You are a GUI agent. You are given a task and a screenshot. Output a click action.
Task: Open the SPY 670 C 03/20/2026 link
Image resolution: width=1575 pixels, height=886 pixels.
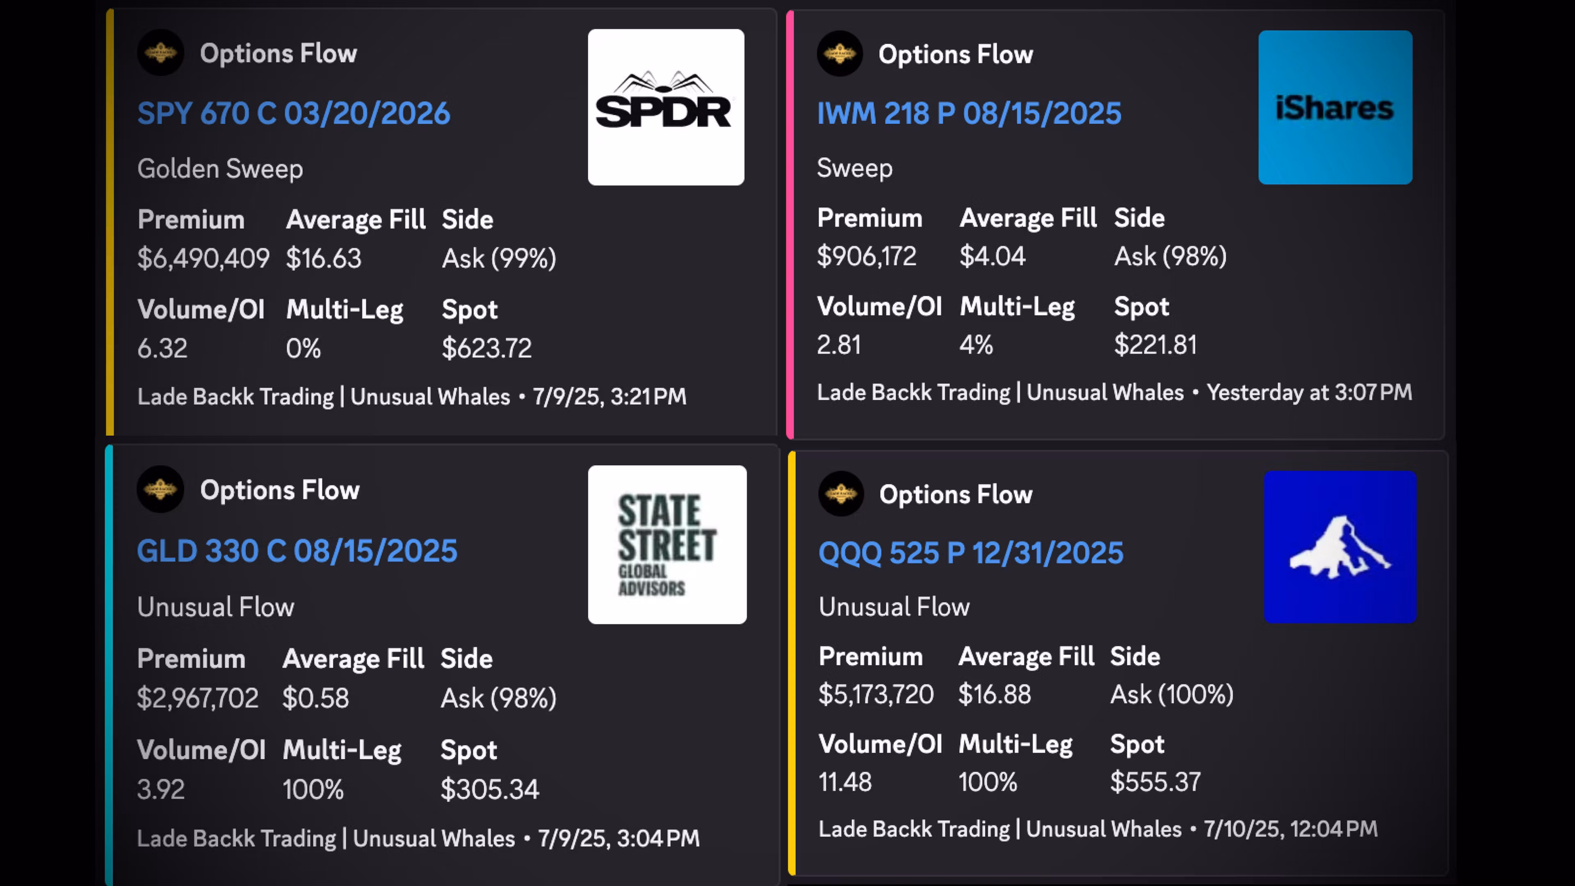[x=294, y=114]
